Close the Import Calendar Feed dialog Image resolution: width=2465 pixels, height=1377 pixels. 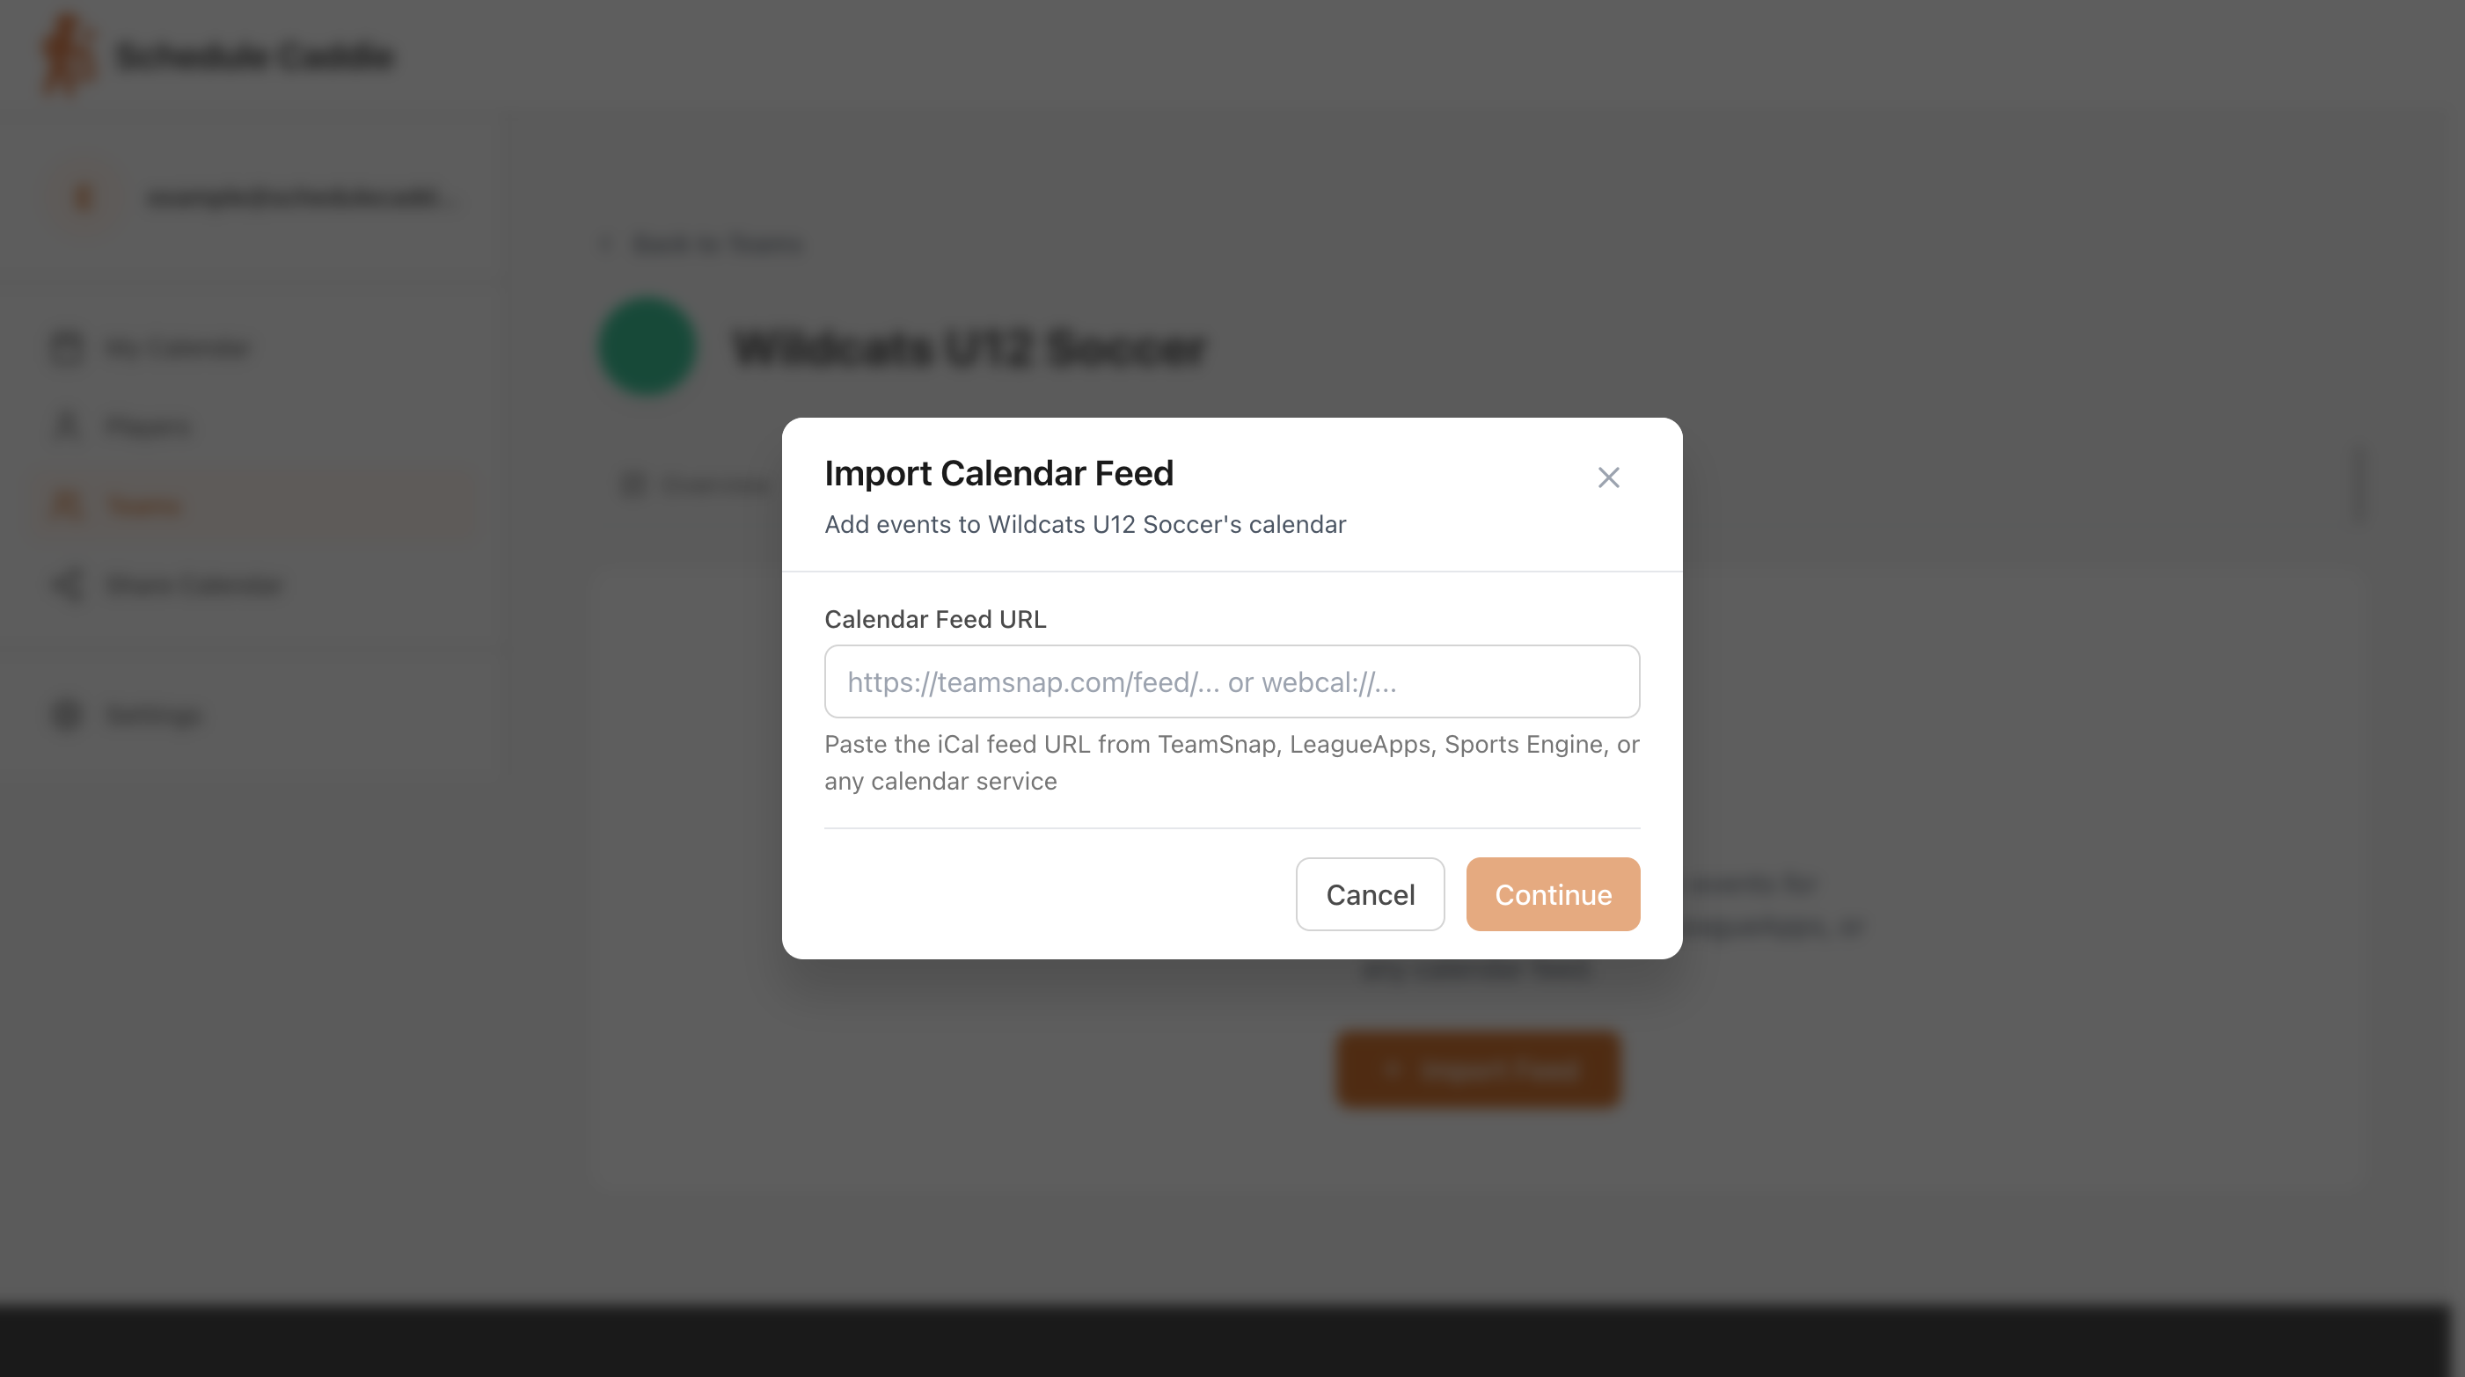pyautogui.click(x=1607, y=477)
